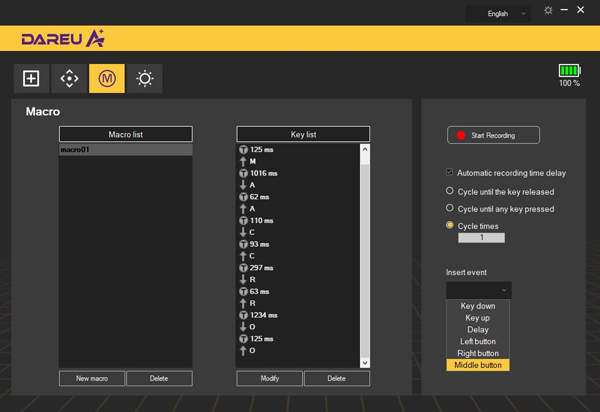Choose Delay from insert event list
The height and width of the screenshot is (412, 600).
click(477, 329)
